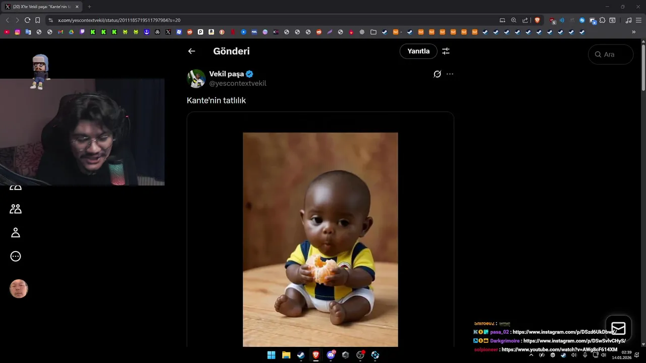
Task: Show more bookmarks with double chevron
Action: tap(634, 32)
